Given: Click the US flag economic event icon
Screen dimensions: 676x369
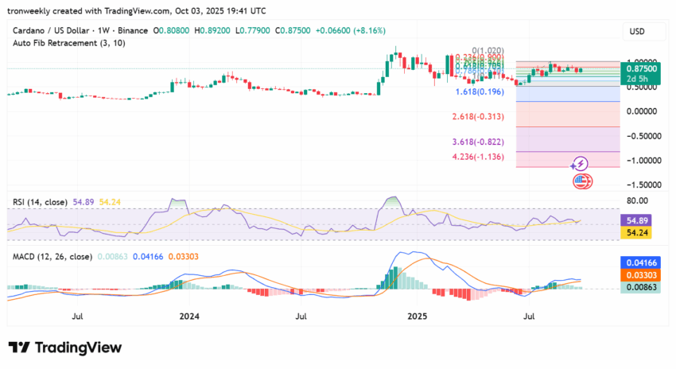Looking at the screenshot, I should tap(581, 182).
